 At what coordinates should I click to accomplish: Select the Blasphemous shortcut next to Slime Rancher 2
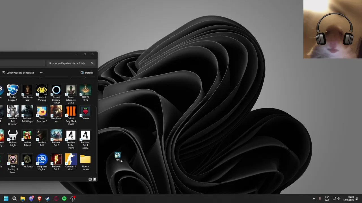pos(56,114)
